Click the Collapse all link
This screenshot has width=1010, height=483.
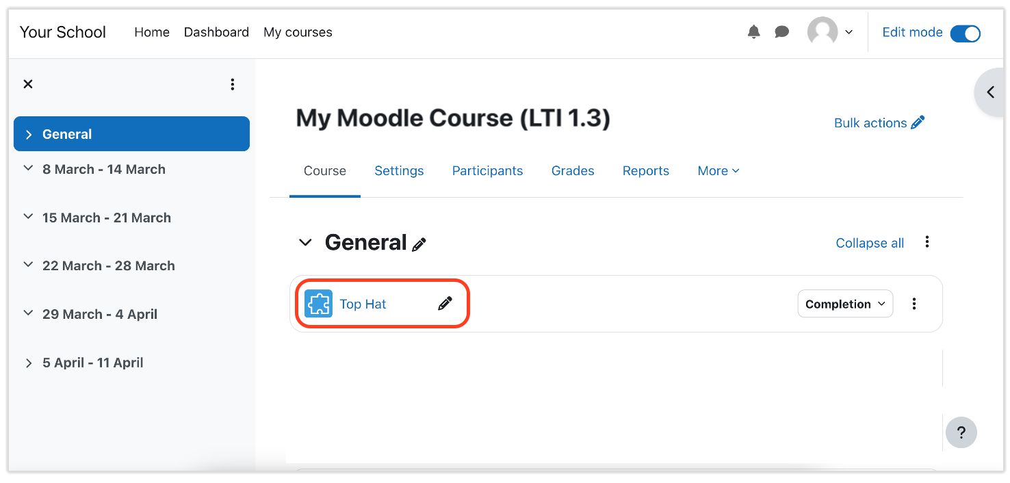tap(869, 243)
